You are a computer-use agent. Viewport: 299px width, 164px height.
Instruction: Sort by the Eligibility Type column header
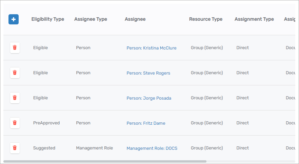click(x=48, y=19)
